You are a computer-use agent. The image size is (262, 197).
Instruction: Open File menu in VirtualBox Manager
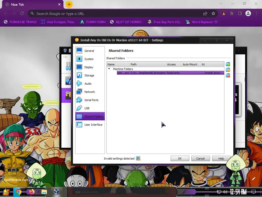(x=65, y=57)
